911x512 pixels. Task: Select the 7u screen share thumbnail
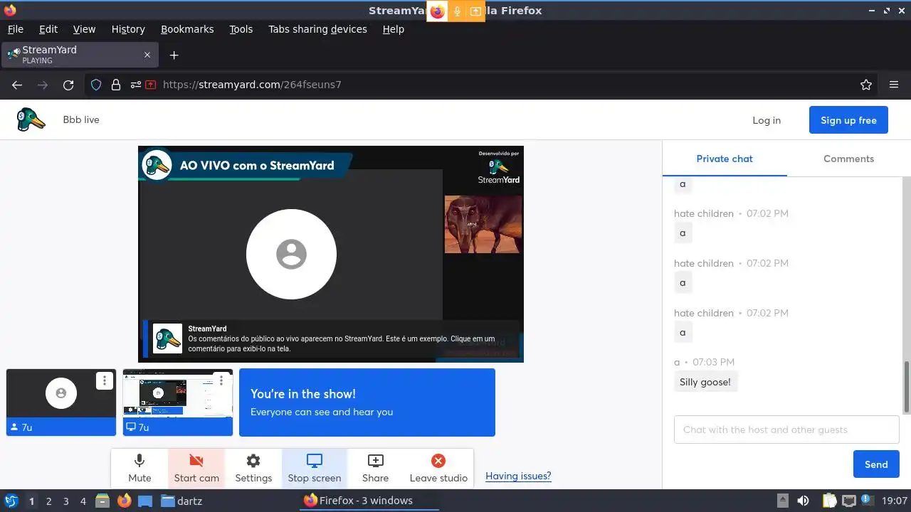point(178,402)
